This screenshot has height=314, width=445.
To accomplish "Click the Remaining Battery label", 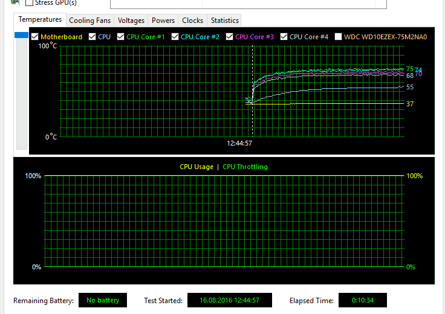I will (x=44, y=300).
